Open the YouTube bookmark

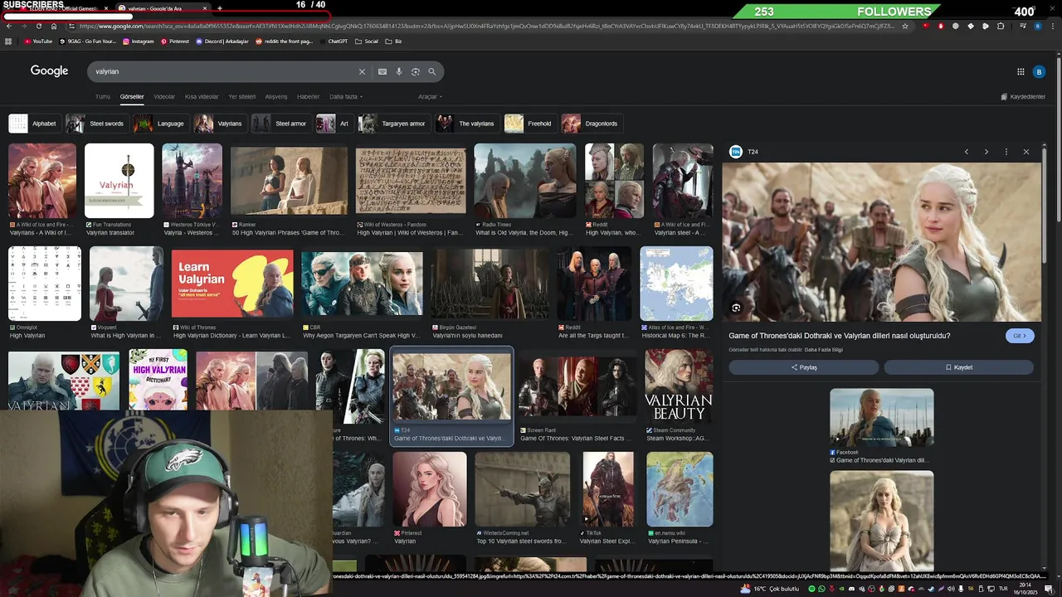click(38, 41)
